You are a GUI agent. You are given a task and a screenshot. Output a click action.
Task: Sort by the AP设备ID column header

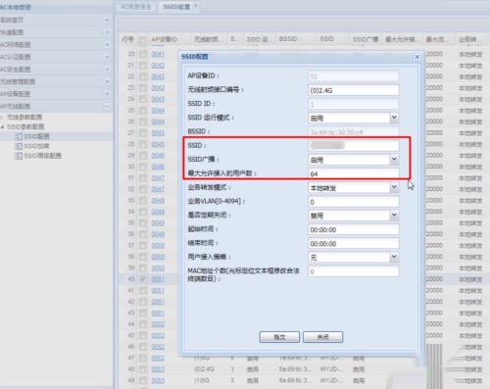tap(164, 39)
